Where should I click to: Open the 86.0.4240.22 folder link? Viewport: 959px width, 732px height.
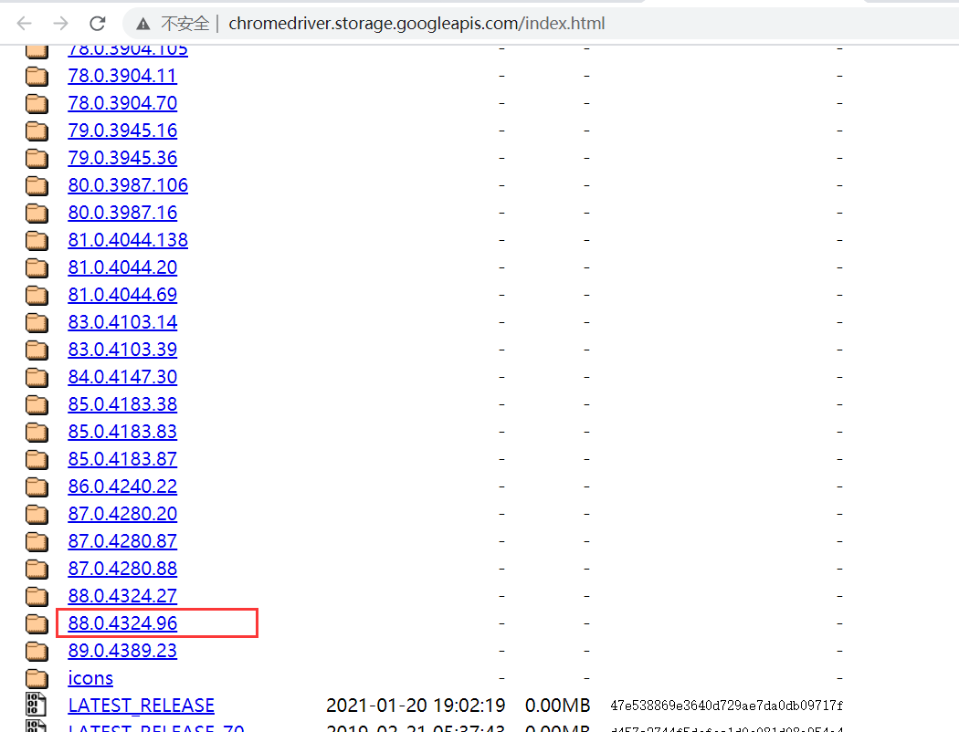click(122, 486)
